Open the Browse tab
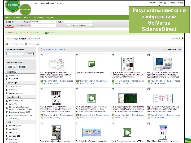 click(17, 17)
